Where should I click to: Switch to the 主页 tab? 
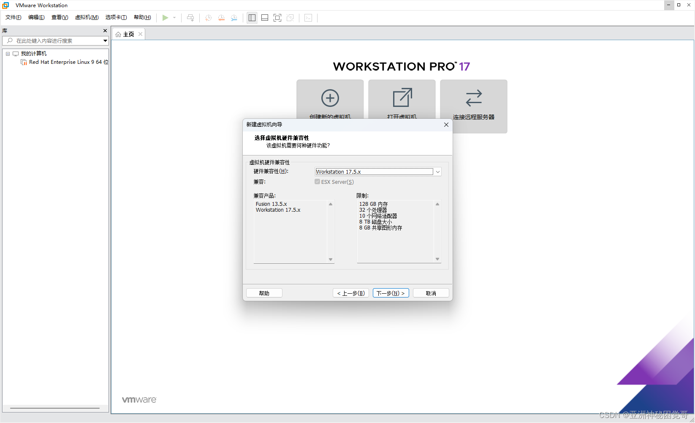128,35
